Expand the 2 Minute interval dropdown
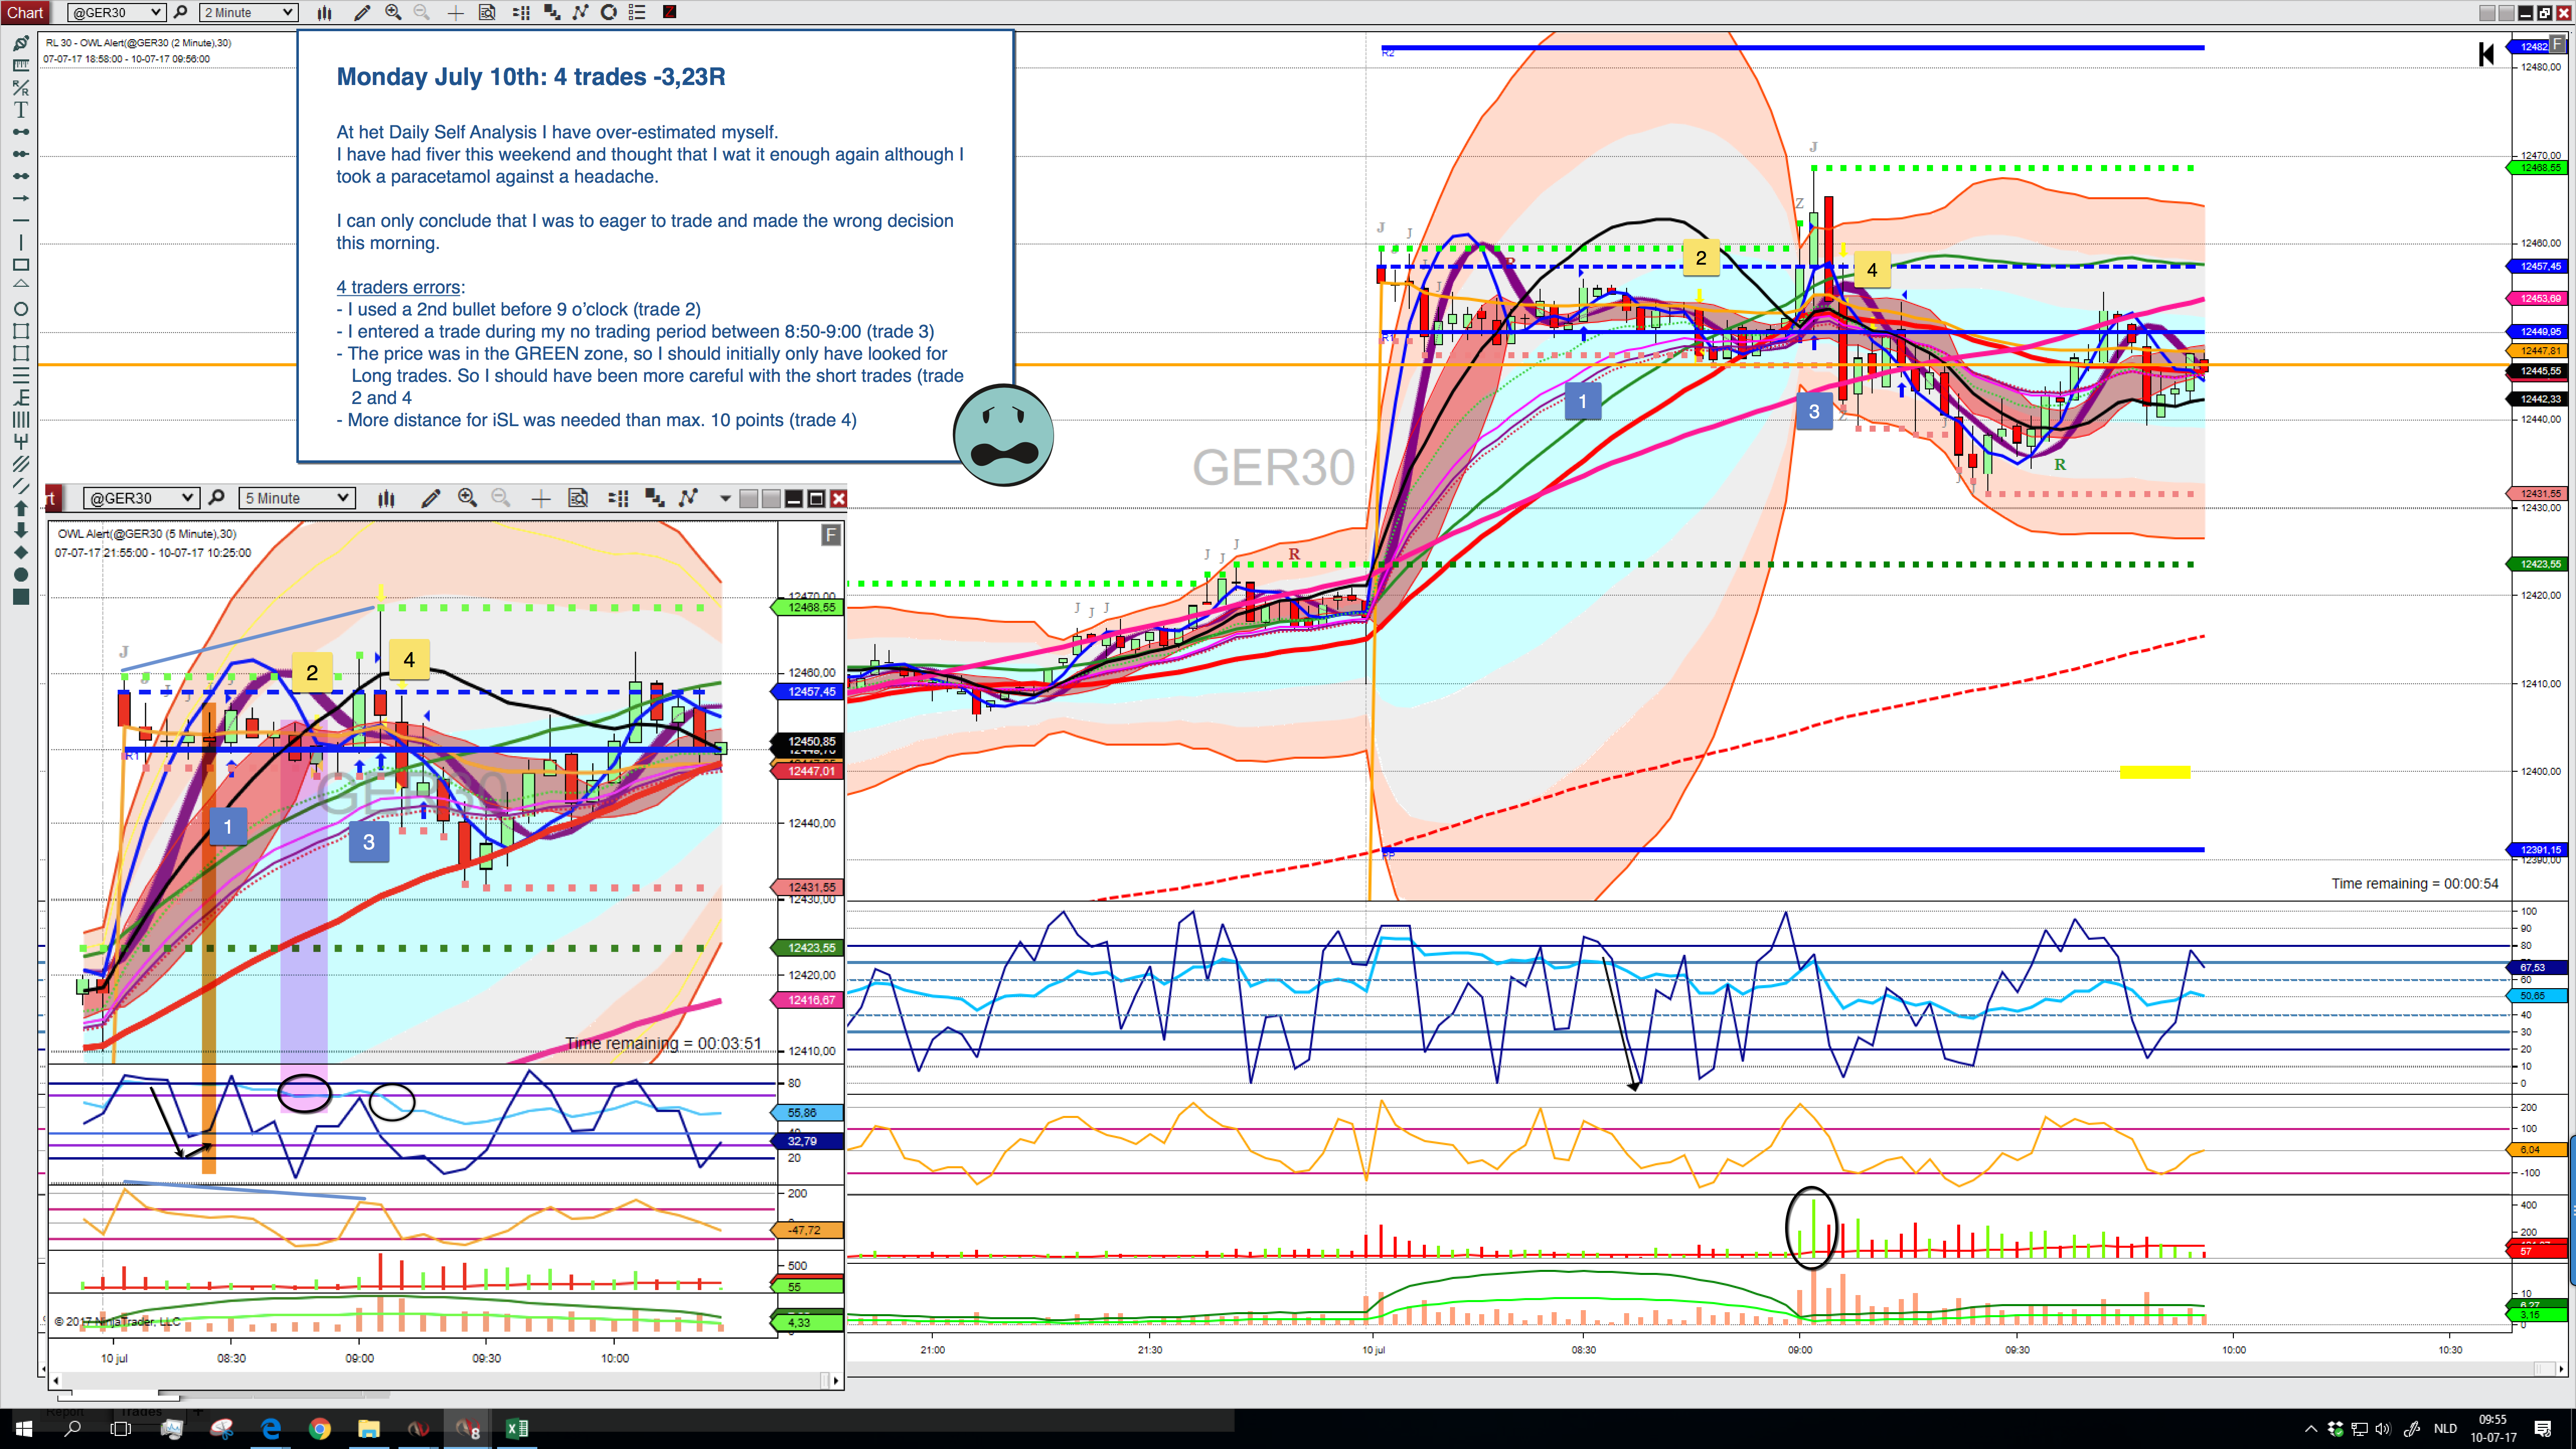Image resolution: width=2576 pixels, height=1449 pixels. pyautogui.click(x=249, y=12)
